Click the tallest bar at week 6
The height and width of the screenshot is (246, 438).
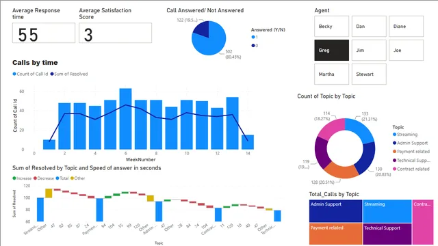125,119
